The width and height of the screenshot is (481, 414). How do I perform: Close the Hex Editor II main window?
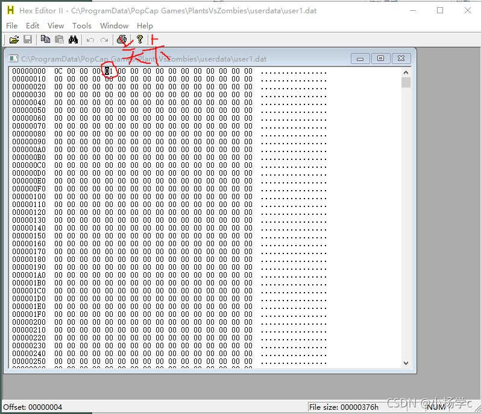pos(468,10)
